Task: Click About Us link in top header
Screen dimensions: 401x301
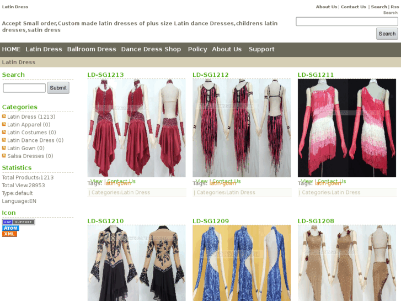Action: point(327,7)
